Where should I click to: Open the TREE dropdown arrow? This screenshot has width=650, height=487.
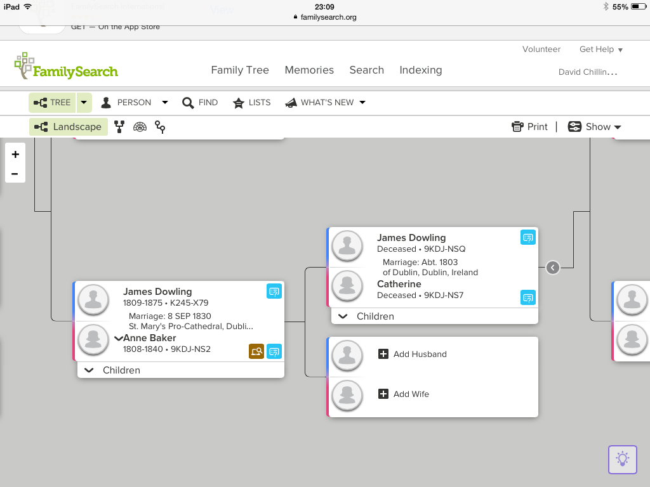coord(84,103)
